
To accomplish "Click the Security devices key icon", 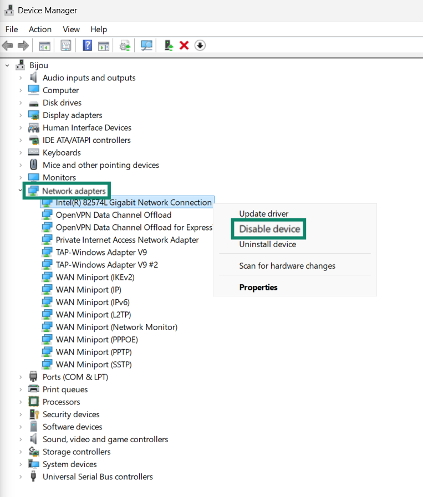I will tap(34, 414).
